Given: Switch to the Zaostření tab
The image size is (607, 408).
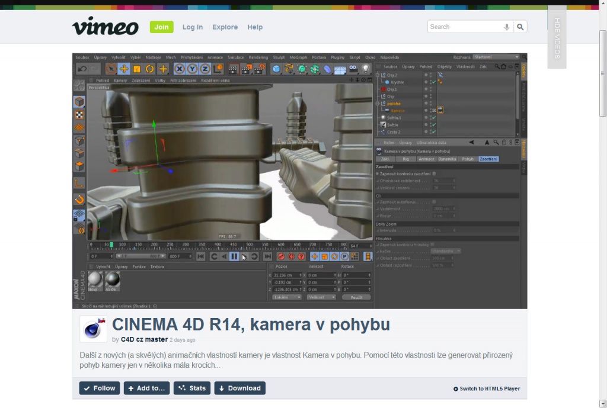Looking at the screenshot, I should (488, 159).
